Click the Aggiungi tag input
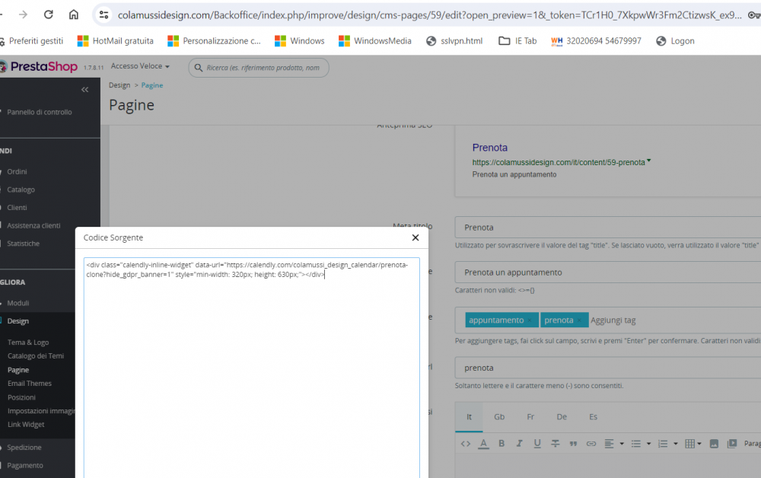The height and width of the screenshot is (478, 761). (613, 320)
